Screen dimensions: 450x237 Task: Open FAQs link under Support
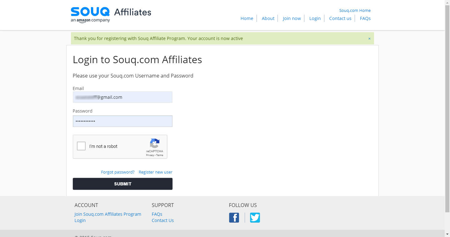[157, 214]
